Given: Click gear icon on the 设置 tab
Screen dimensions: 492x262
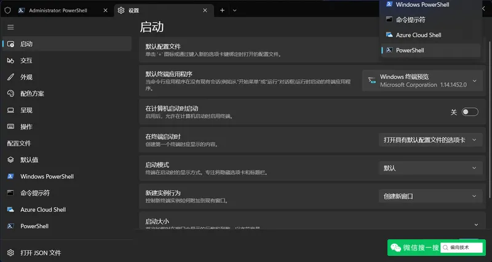Looking at the screenshot, I should click(121, 10).
